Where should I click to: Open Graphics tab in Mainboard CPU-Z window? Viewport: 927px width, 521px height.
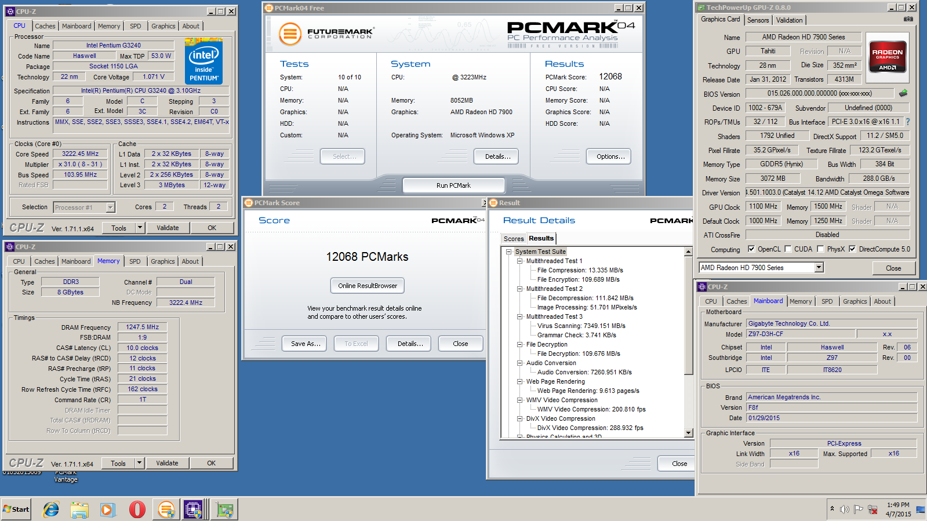click(x=855, y=301)
